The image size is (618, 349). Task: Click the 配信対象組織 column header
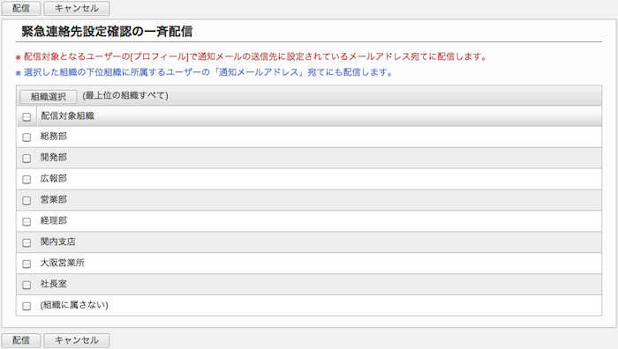[x=67, y=115]
